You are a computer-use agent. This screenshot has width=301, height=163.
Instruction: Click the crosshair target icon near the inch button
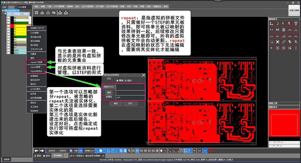click(x=194, y=151)
